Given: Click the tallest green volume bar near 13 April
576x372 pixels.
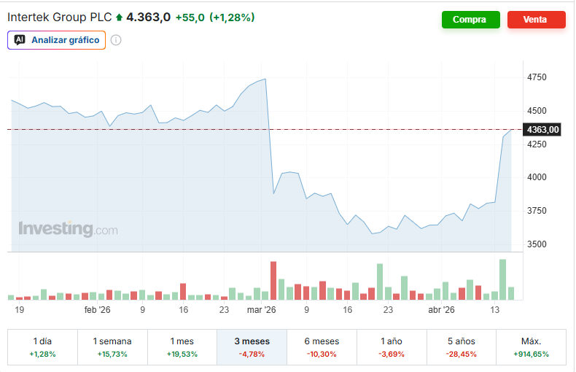Looking at the screenshot, I should coord(503,279).
